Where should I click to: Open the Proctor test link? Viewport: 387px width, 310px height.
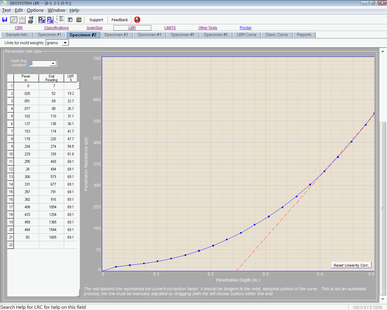click(246, 28)
